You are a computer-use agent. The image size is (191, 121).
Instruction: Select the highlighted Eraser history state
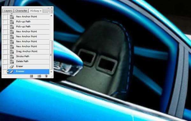click(28, 72)
